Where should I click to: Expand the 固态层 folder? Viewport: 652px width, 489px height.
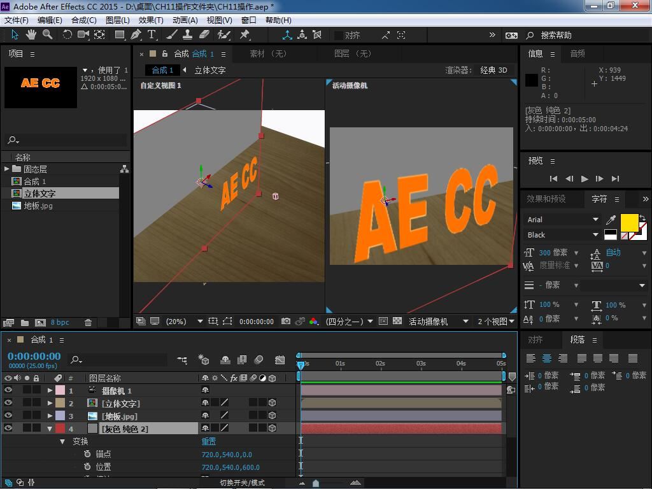6,169
